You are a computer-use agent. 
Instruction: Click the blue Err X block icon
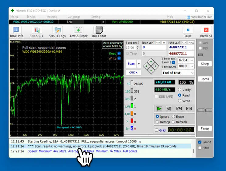(132, 128)
